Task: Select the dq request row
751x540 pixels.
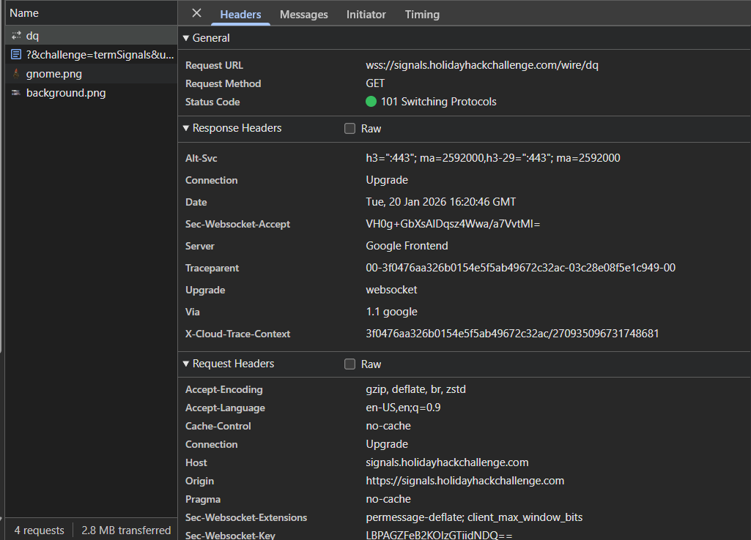Action: coord(91,35)
